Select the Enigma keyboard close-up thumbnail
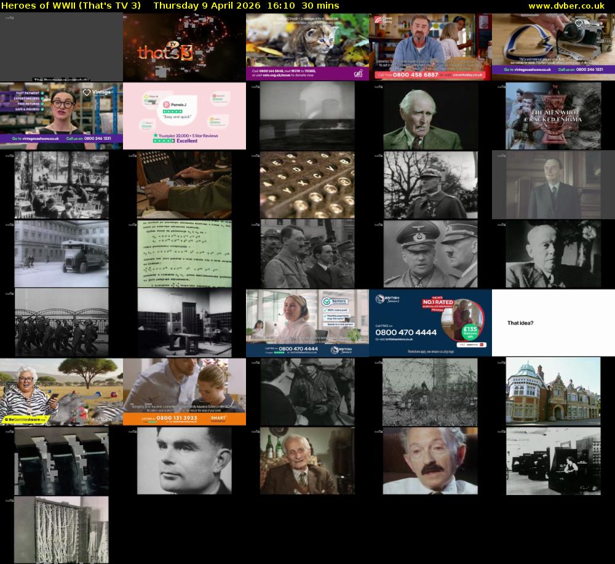Screen dimensions: 615x564 [x=307, y=185]
